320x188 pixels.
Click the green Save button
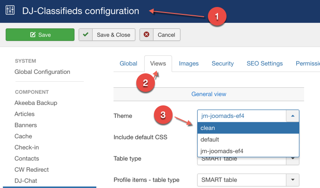(40, 35)
